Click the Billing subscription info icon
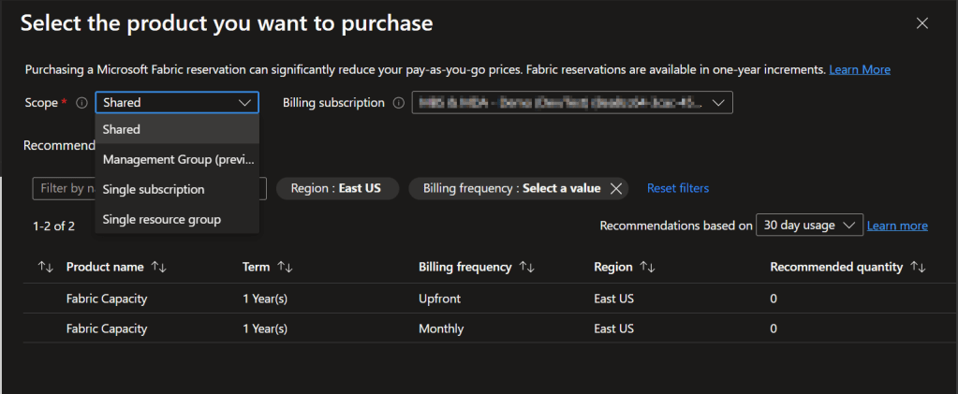958x394 pixels. (x=399, y=103)
